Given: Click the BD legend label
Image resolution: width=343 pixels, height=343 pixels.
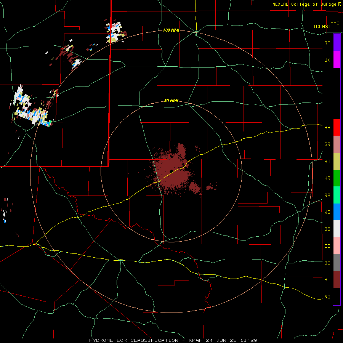Looking at the screenshot, I should point(327,162).
